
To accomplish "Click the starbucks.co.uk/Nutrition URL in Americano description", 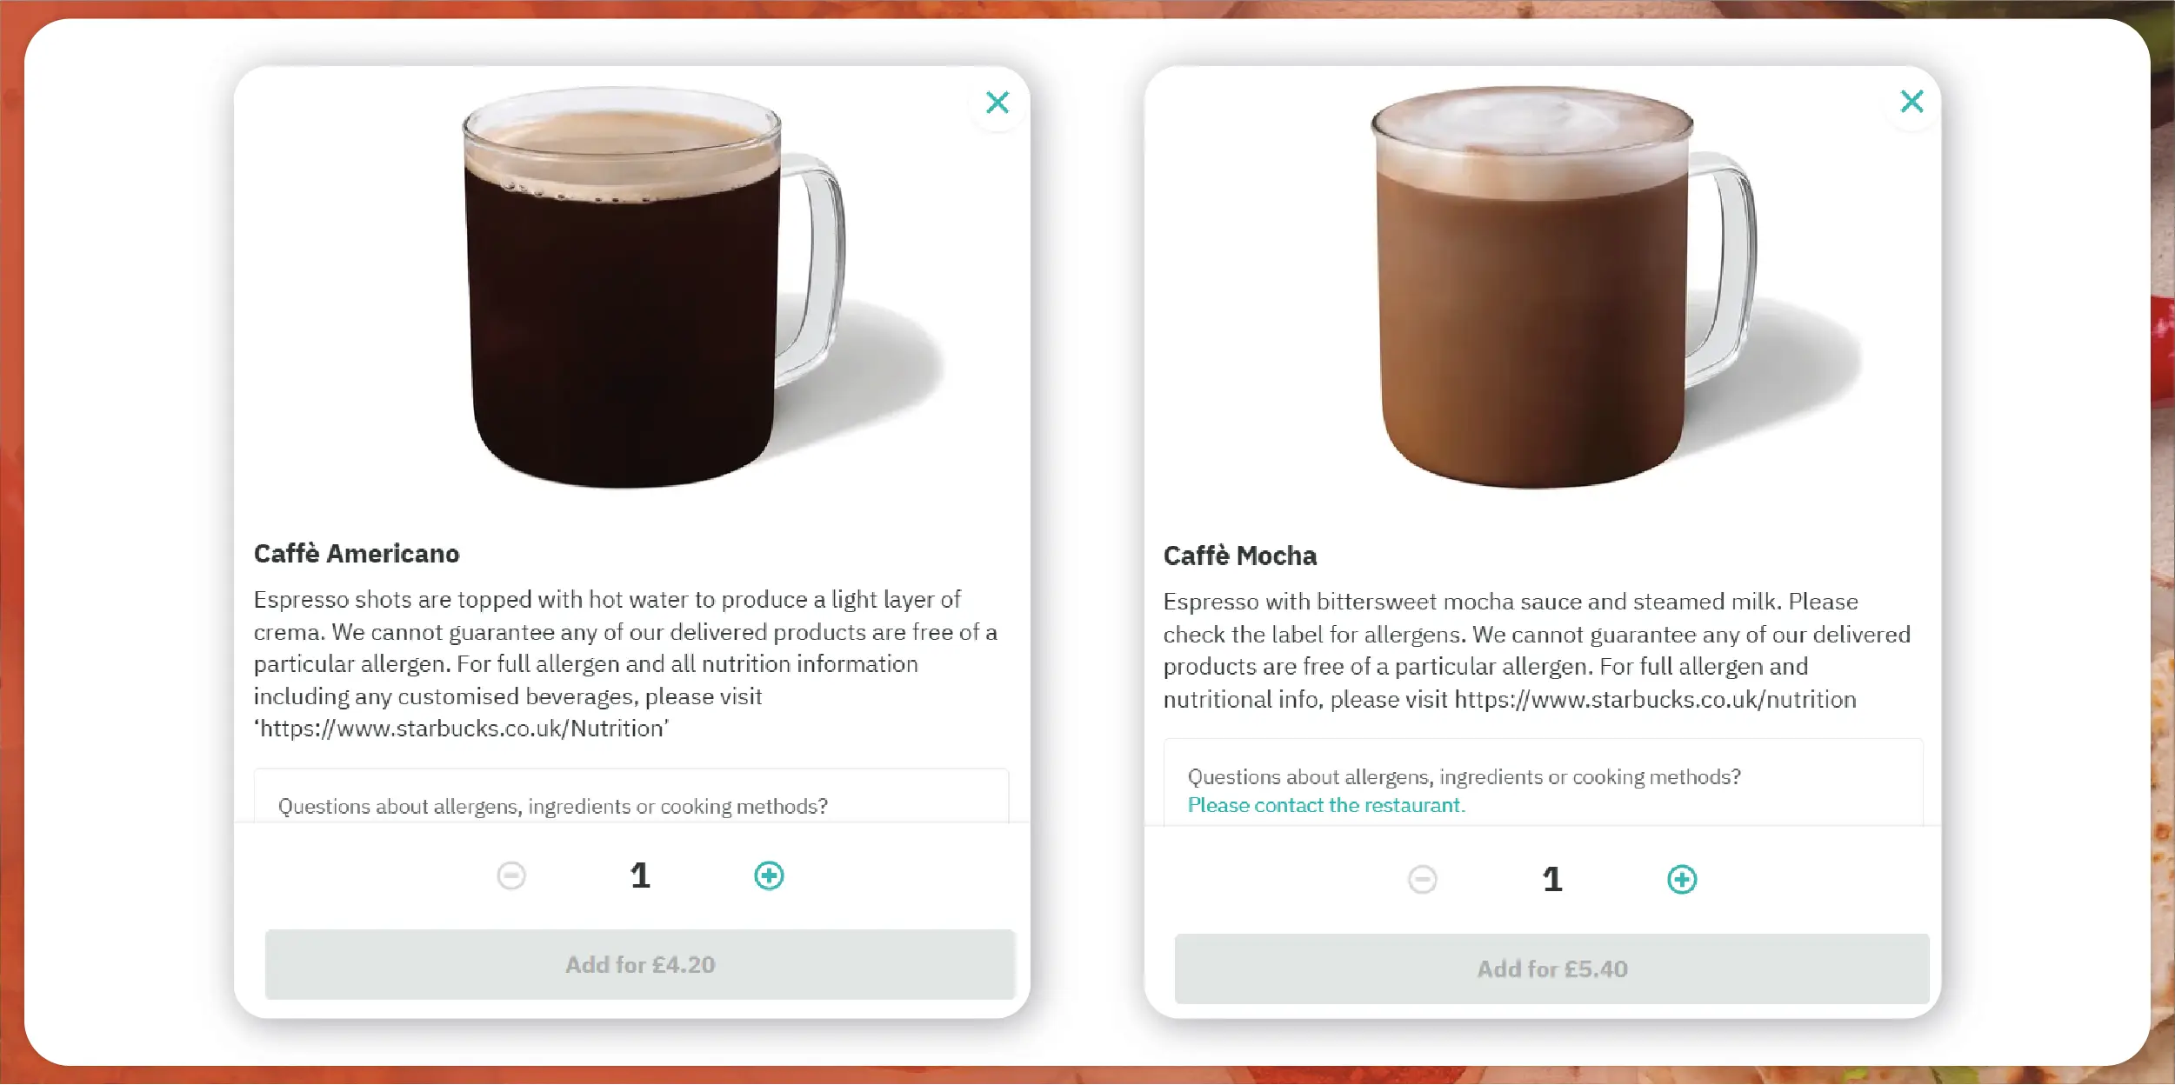I will (462, 729).
